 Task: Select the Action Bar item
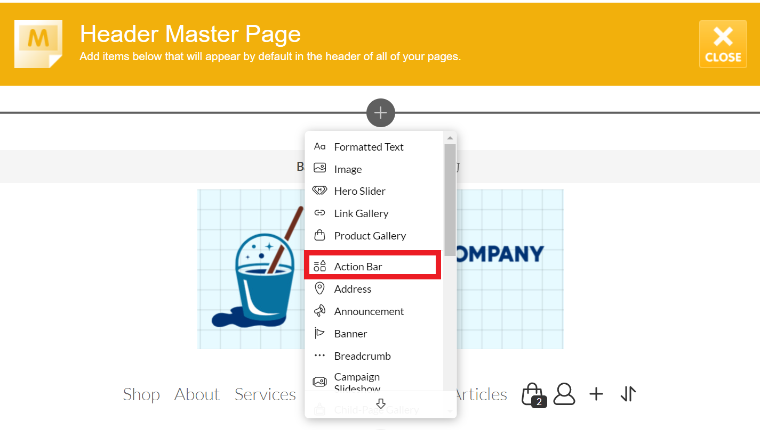point(373,267)
